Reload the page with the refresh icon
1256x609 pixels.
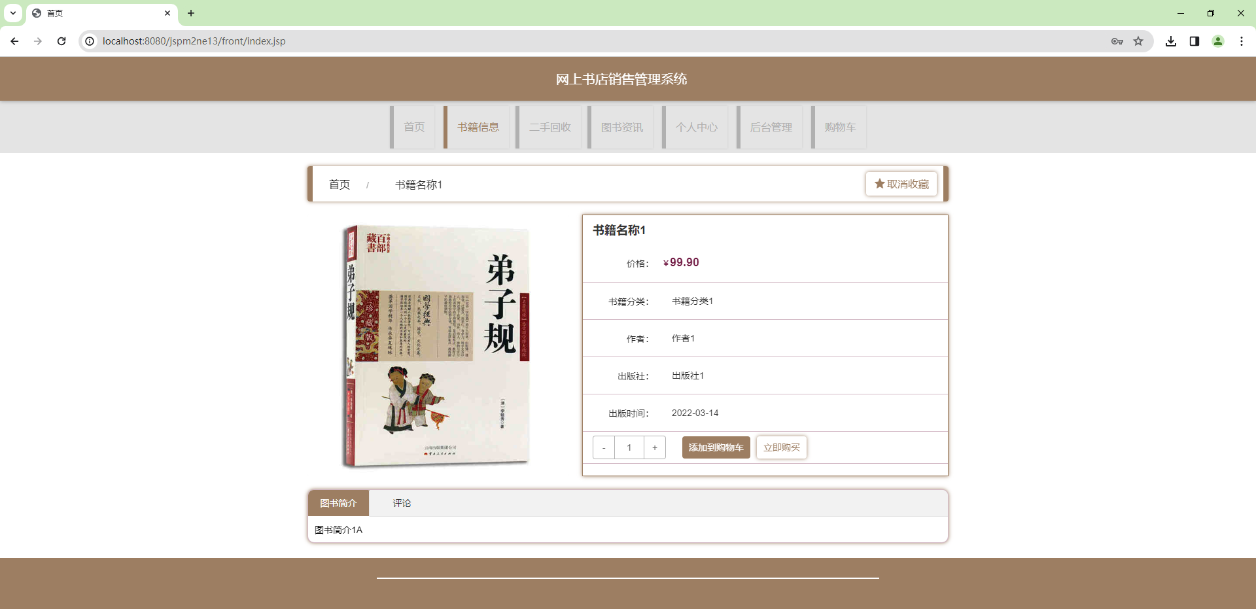point(61,41)
